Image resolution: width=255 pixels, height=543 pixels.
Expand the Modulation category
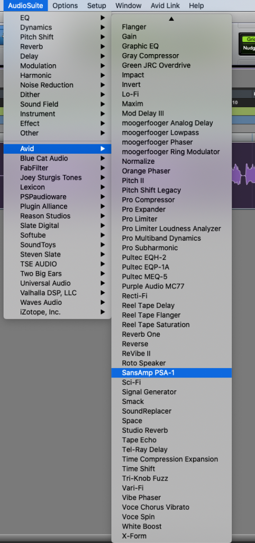coord(57,66)
